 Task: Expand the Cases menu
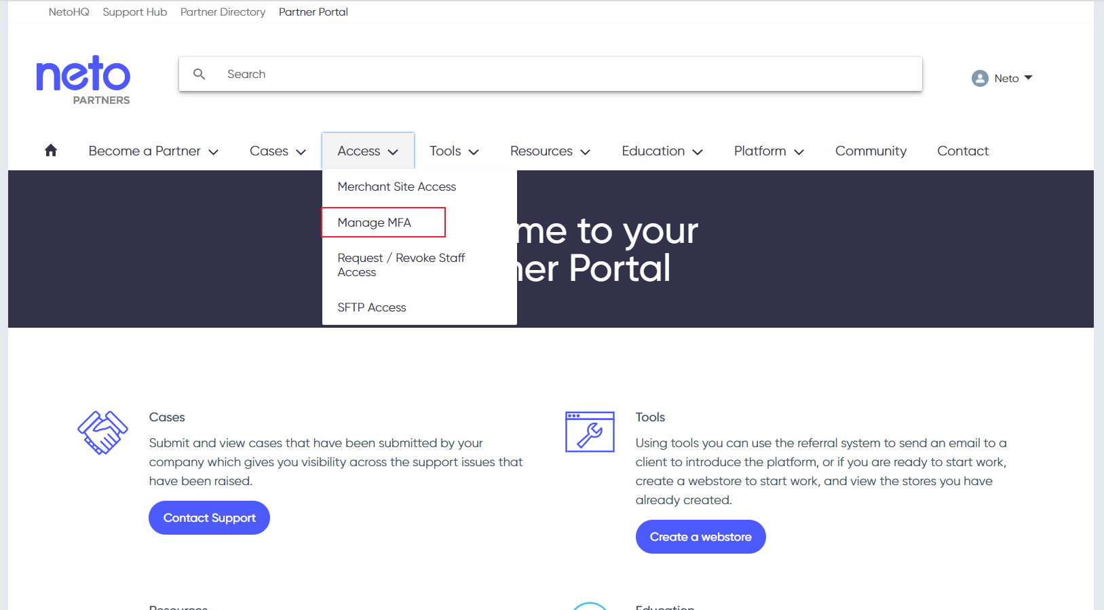click(x=278, y=151)
